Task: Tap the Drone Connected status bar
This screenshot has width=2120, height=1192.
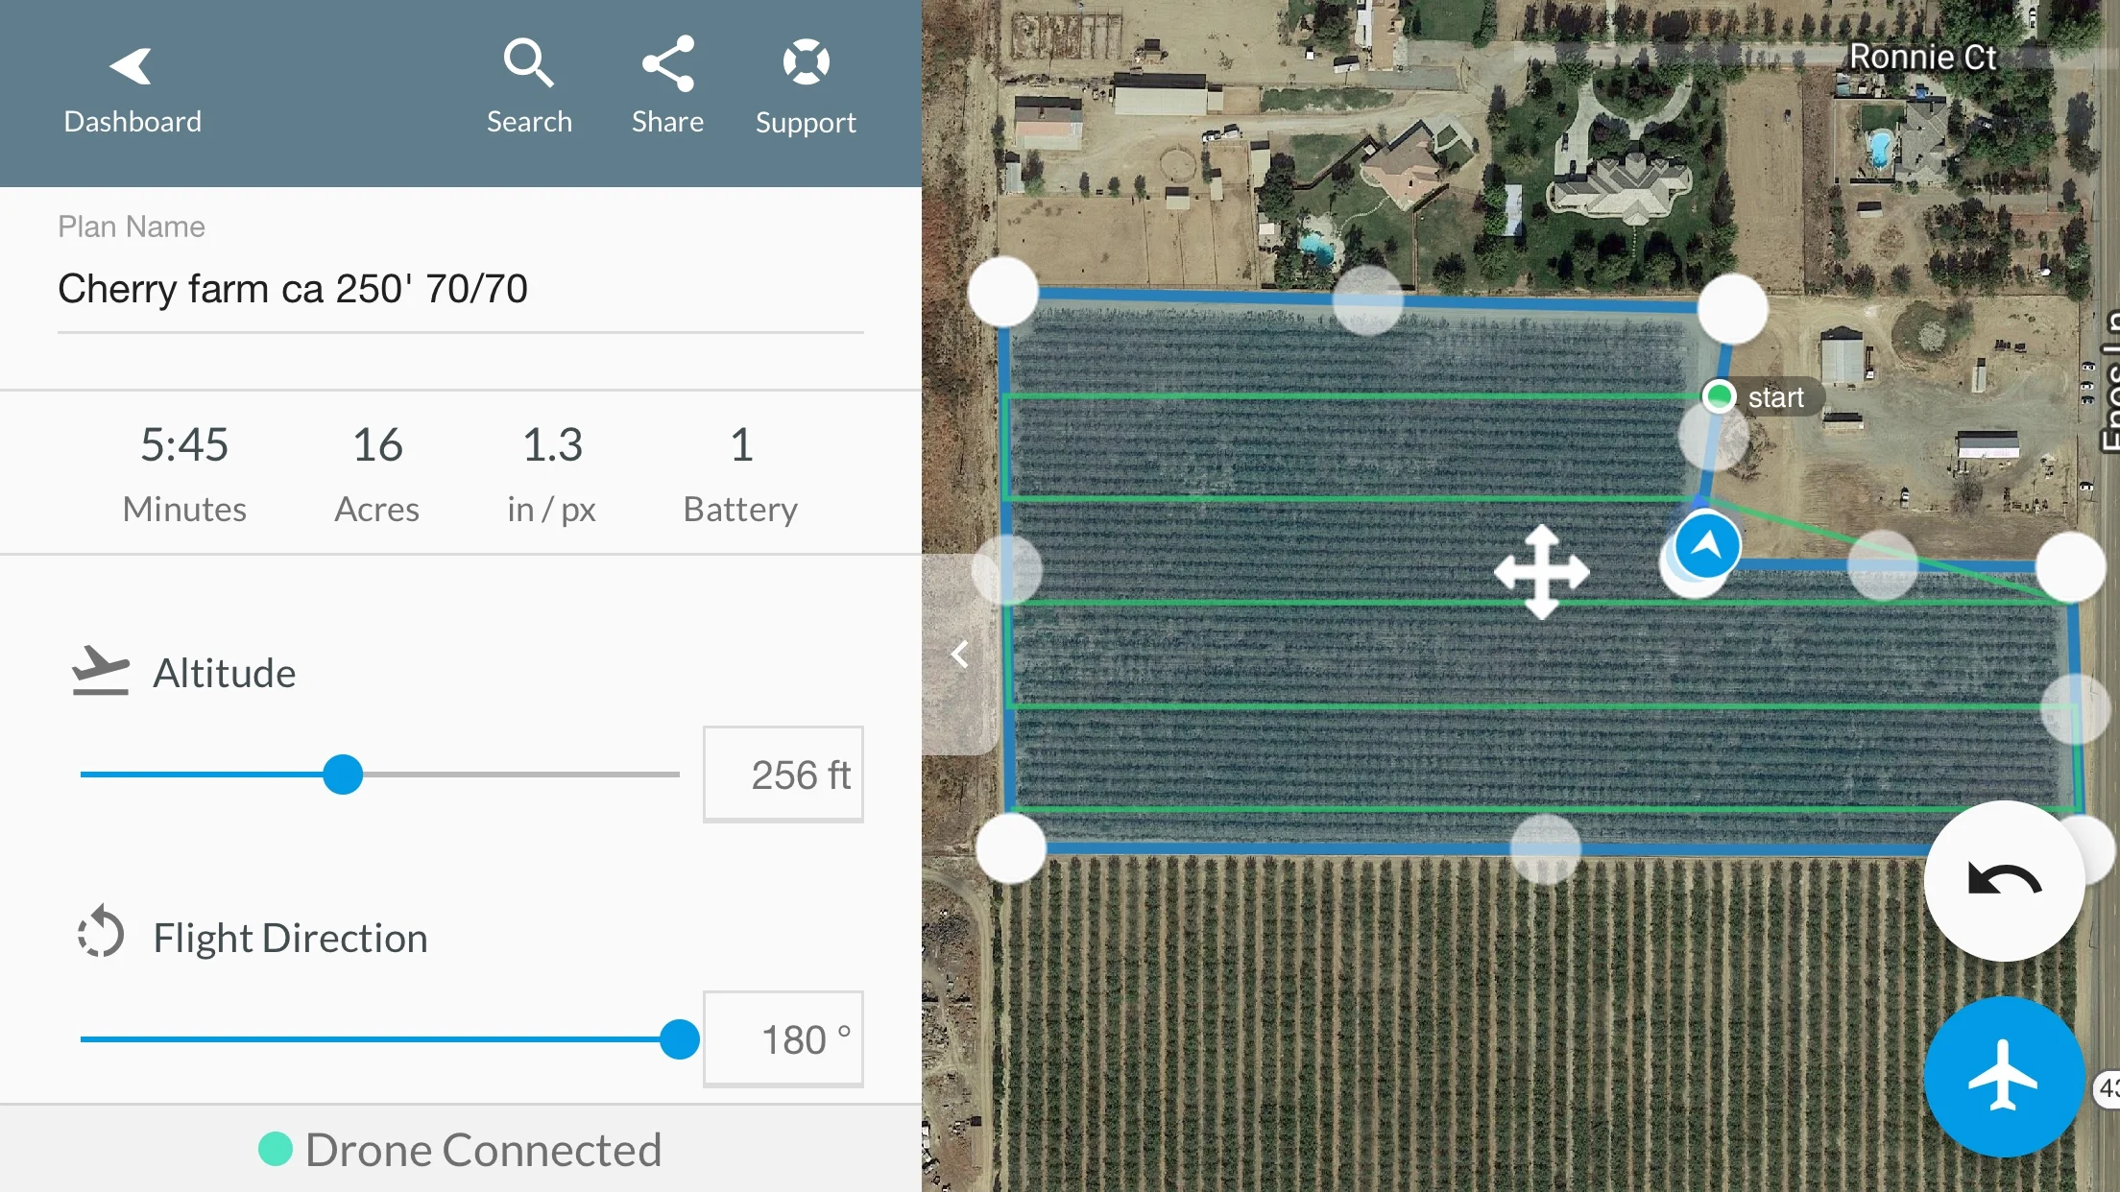Action: coord(461,1149)
